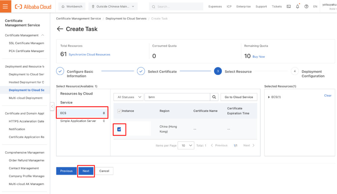
Task: Open the items per page dropdown
Action: tap(186, 145)
